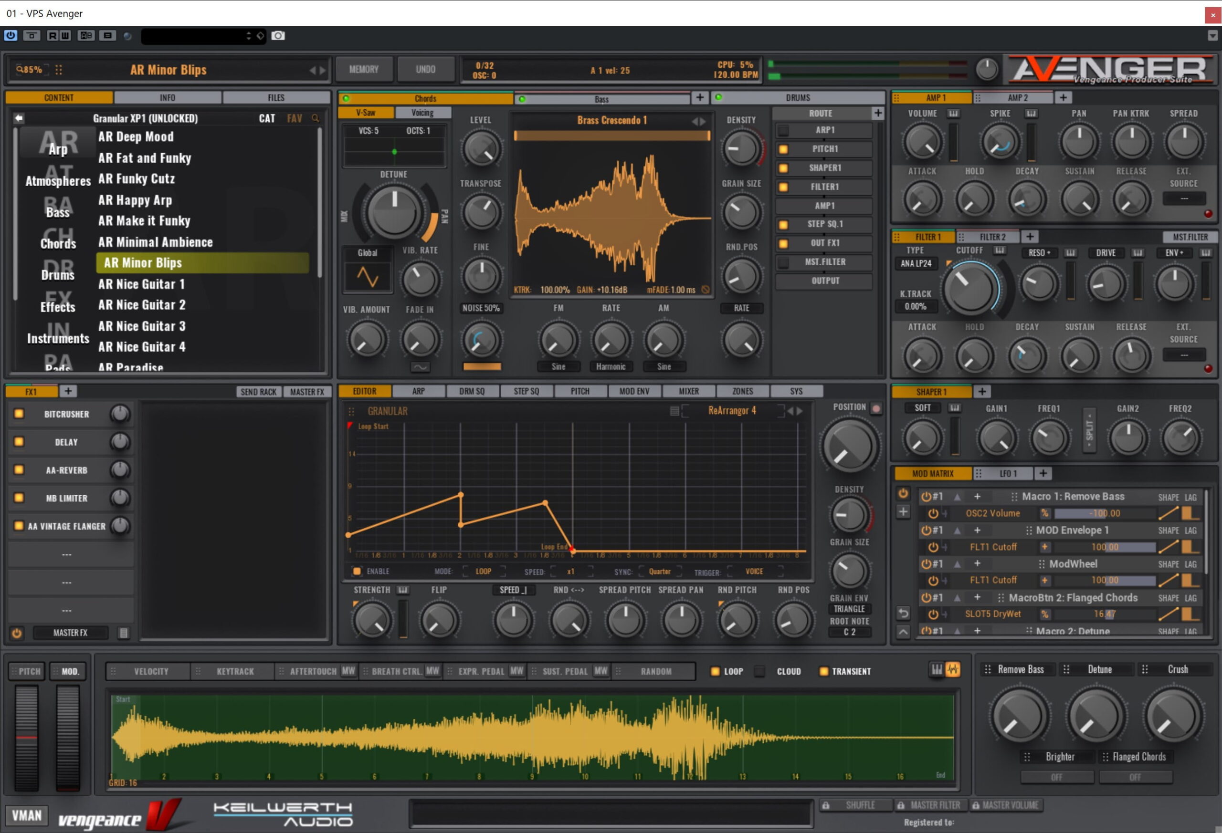Click the vibrato waveform sine icon

click(420, 367)
